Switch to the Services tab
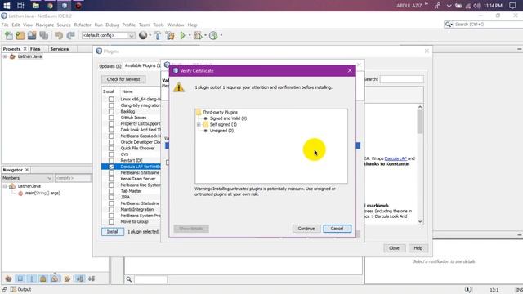The width and height of the screenshot is (523, 294). pyautogui.click(x=60, y=49)
